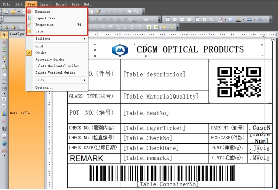Open the Undo history dropdown arrow
This screenshot has width=278, height=190.
click(x=112, y=12)
